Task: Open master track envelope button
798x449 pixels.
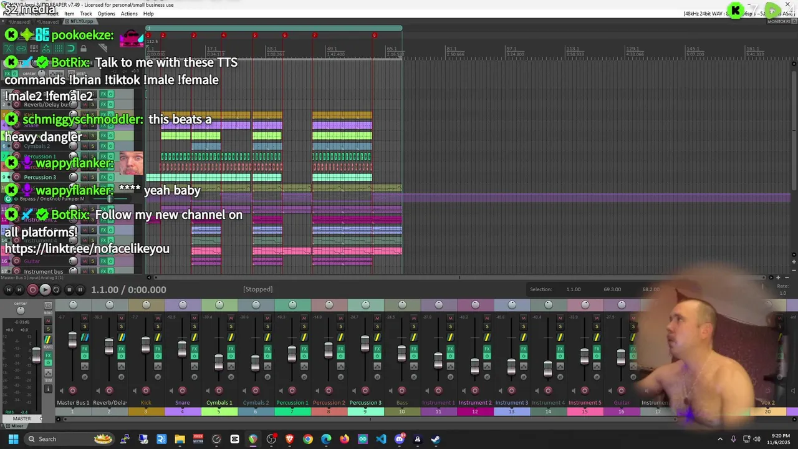Action: point(48,373)
